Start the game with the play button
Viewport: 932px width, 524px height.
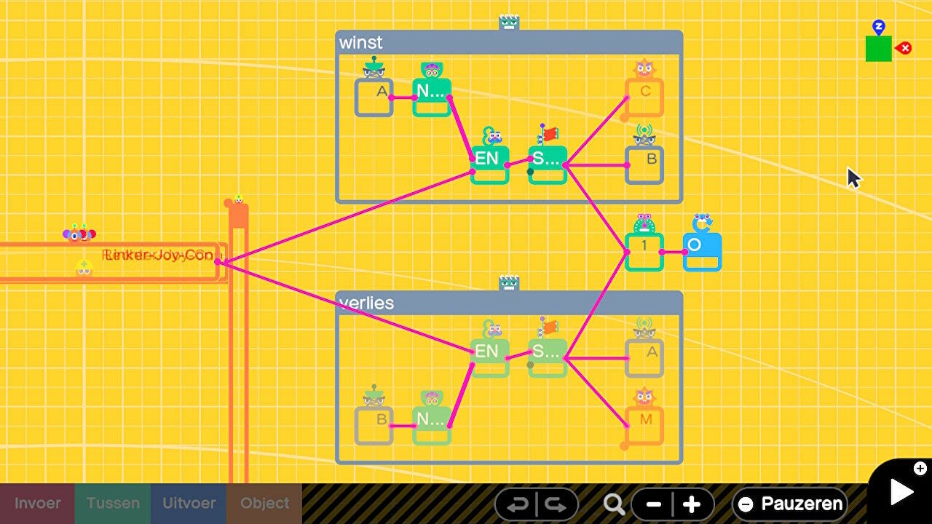pos(901,493)
